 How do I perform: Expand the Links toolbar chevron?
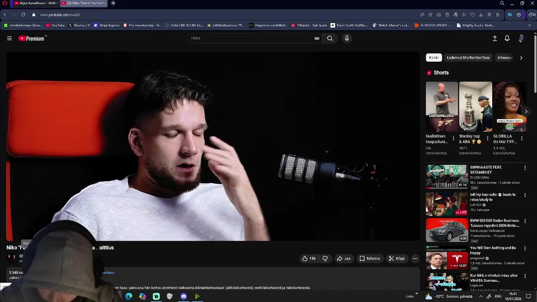point(417,294)
